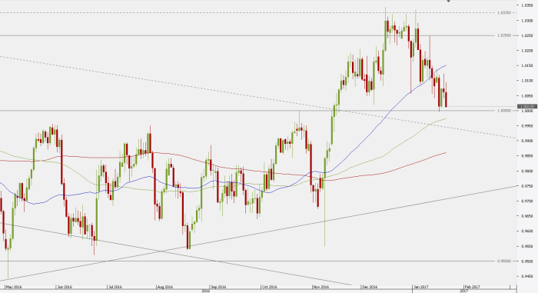The width and height of the screenshot is (538, 293).
Task: Click the Oct 2016 time axis label
Action: [269, 287]
